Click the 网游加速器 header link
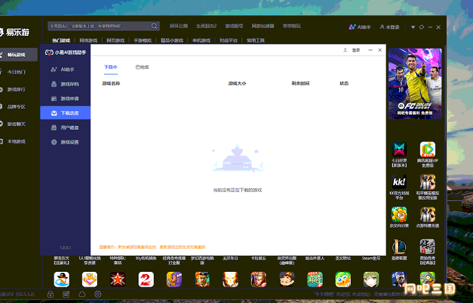 (263, 26)
